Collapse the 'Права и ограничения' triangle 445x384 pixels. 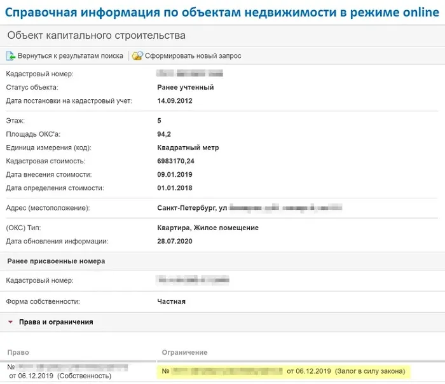(x=11, y=322)
